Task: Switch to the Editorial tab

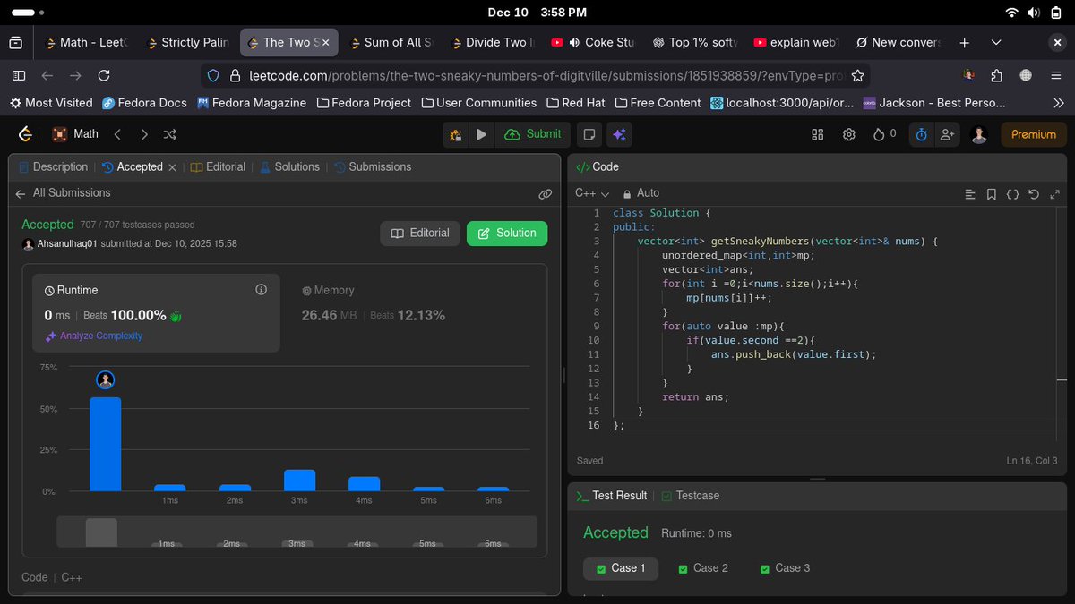Action: (218, 166)
